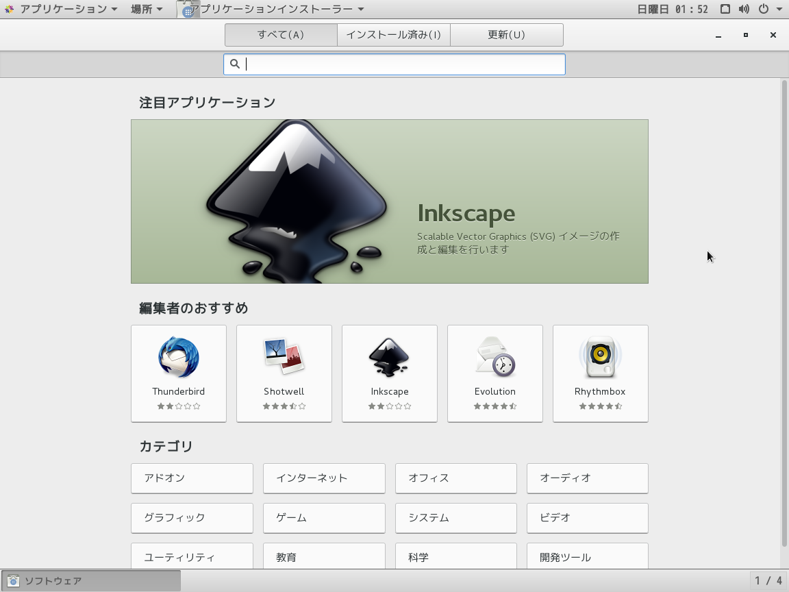Click the ソフトウェア taskbar window button

click(x=91, y=581)
